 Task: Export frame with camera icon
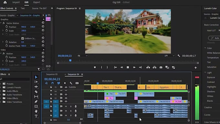(161, 67)
